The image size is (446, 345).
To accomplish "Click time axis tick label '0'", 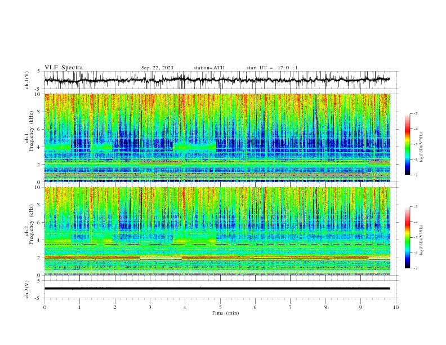I will [44, 307].
